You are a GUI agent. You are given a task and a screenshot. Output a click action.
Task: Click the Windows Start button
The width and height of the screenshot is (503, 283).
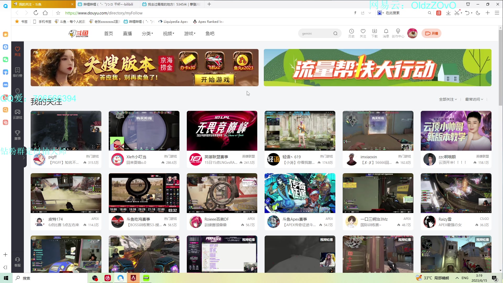pyautogui.click(x=6, y=278)
